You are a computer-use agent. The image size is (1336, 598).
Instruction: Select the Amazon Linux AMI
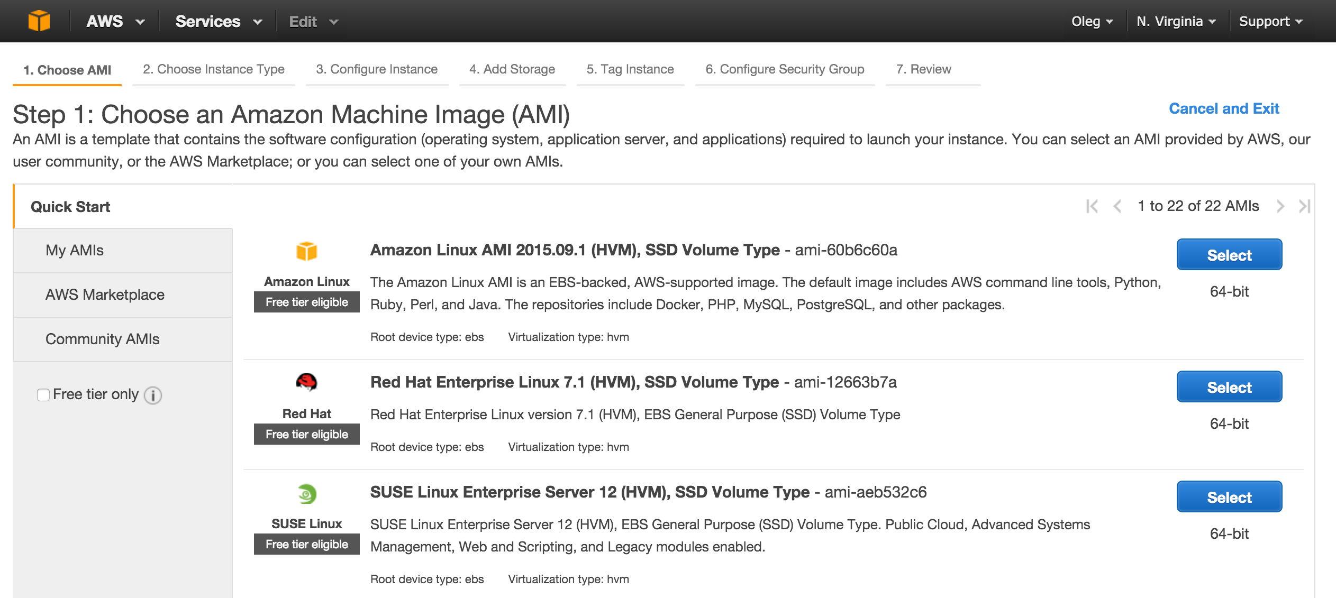tap(1229, 255)
